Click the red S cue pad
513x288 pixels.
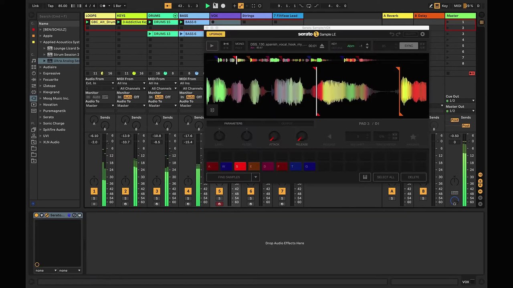pyautogui.click(x=240, y=166)
